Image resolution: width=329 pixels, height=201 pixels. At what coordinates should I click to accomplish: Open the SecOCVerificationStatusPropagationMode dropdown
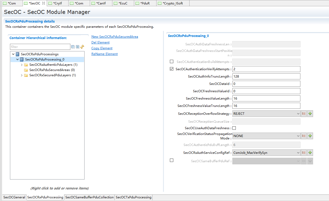266,136
